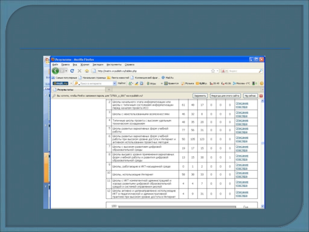Open the dropdown next to @mail.ru logo
The height and width of the screenshot is (232, 309).
coord(71,84)
